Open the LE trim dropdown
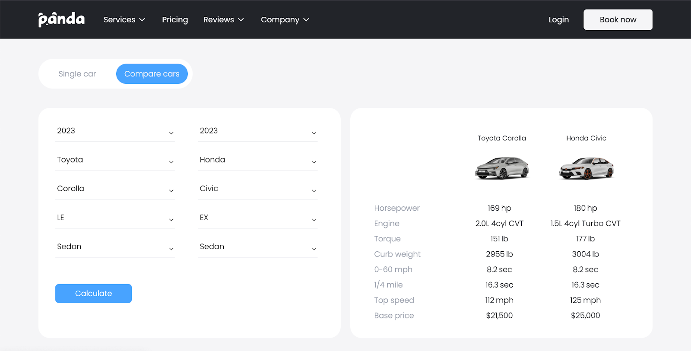Screen dimensions: 691x351 tap(115, 218)
